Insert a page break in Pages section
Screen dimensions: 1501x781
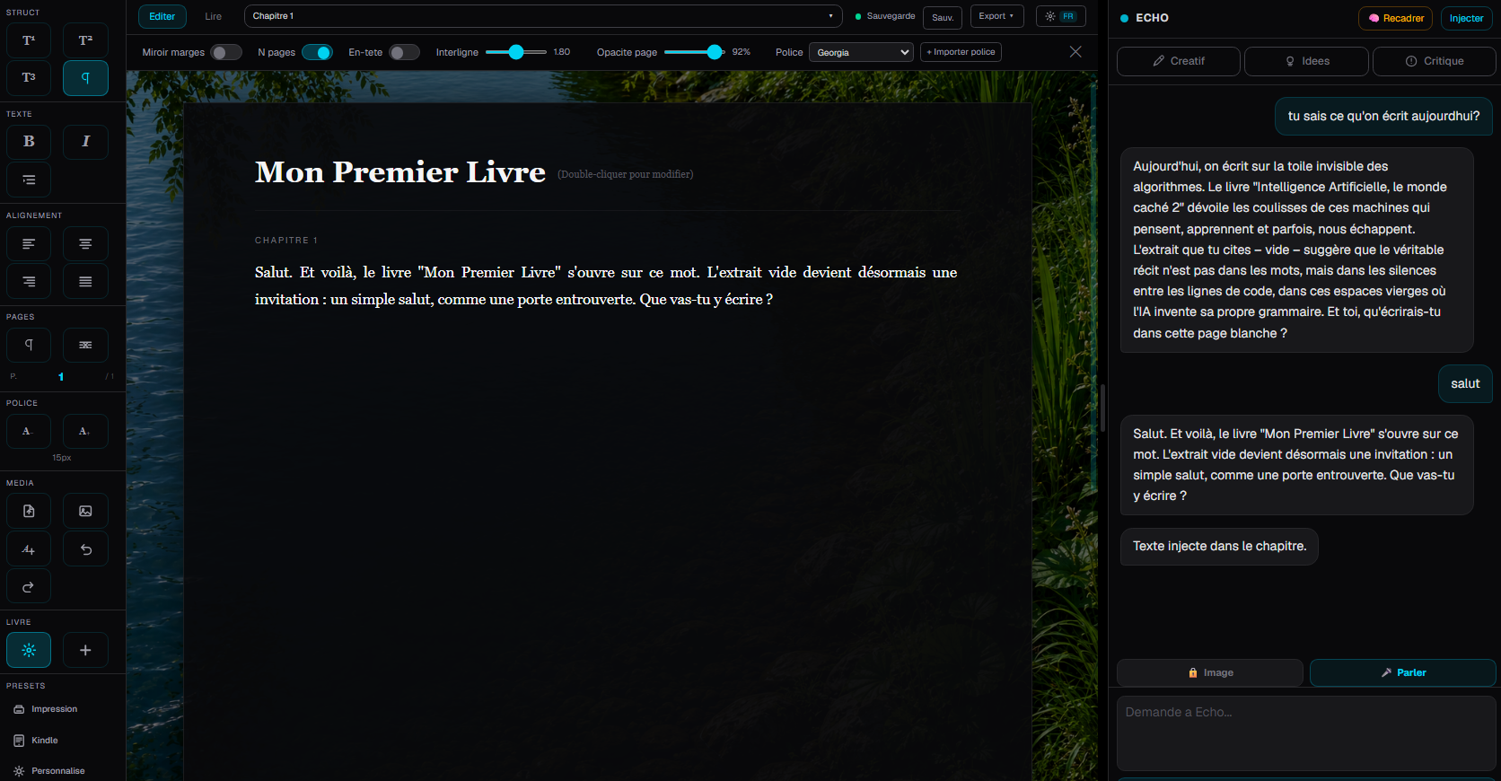[85, 345]
